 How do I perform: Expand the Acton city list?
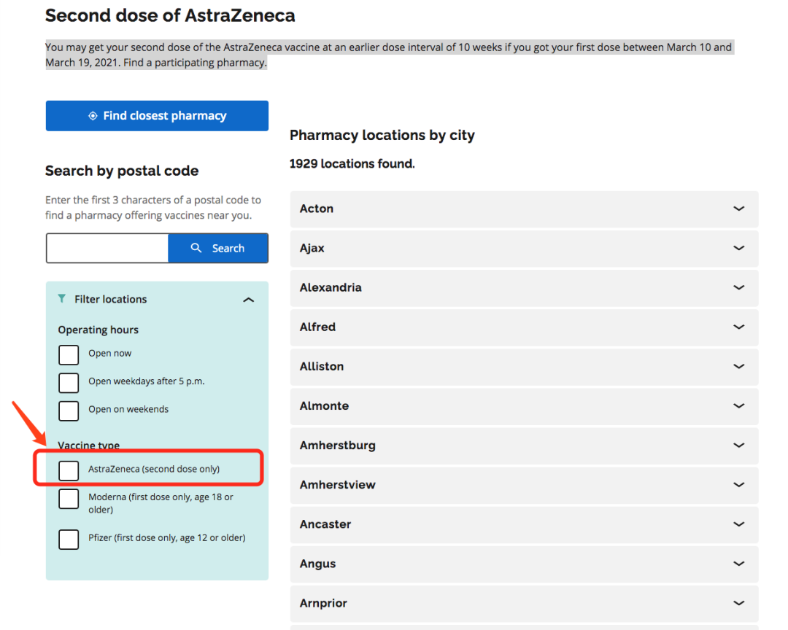click(524, 209)
